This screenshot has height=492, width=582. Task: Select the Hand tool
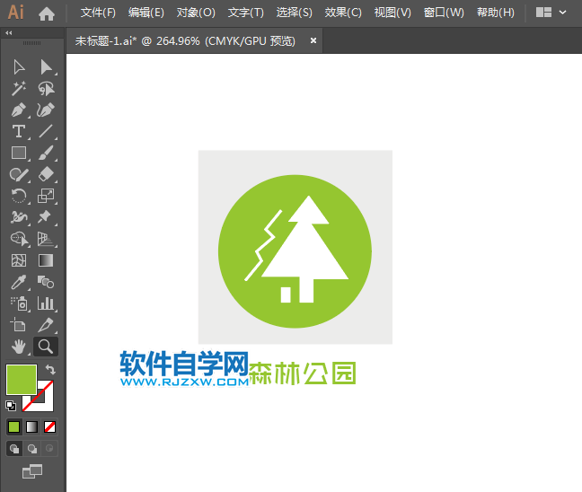click(19, 347)
